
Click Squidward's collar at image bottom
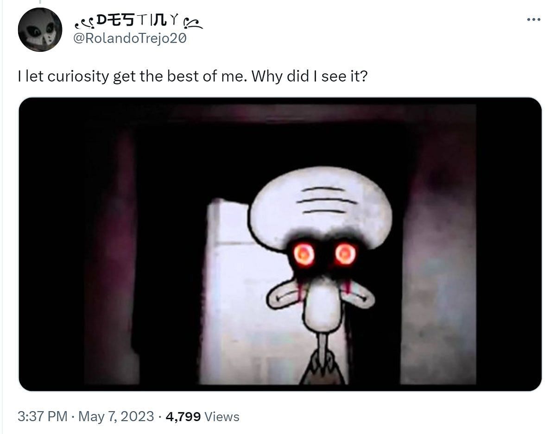(x=323, y=370)
